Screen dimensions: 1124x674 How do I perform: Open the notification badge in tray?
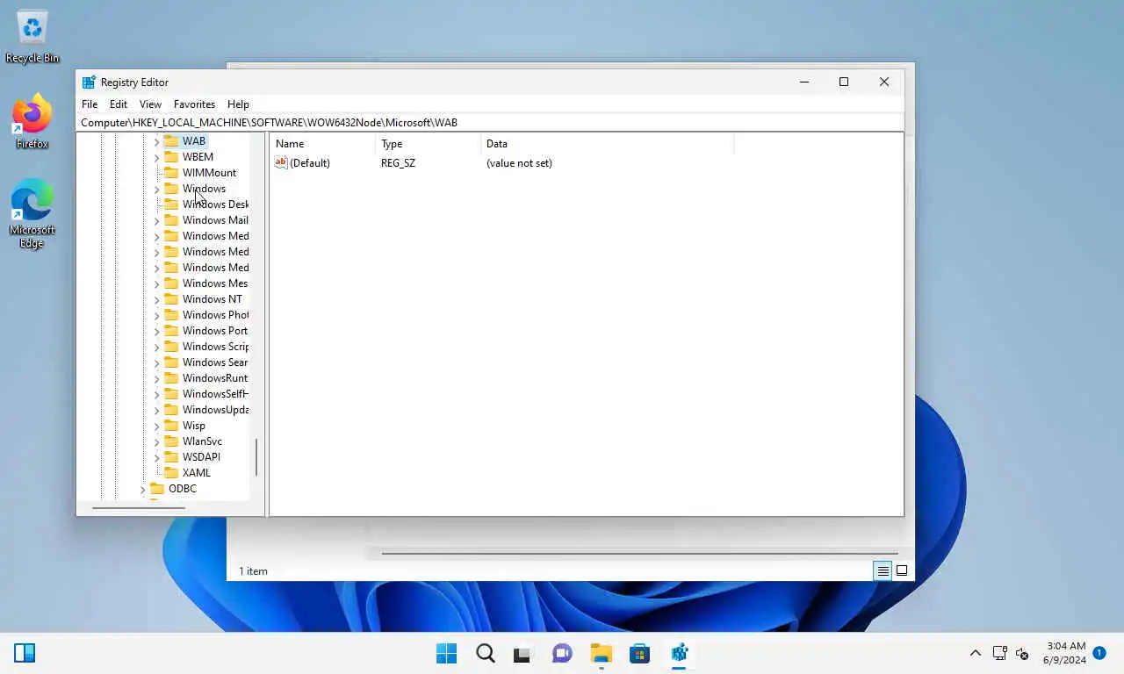tap(1099, 653)
